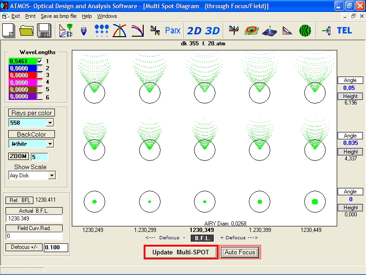Click the Defocus +/- value field

pyautogui.click(x=56, y=247)
